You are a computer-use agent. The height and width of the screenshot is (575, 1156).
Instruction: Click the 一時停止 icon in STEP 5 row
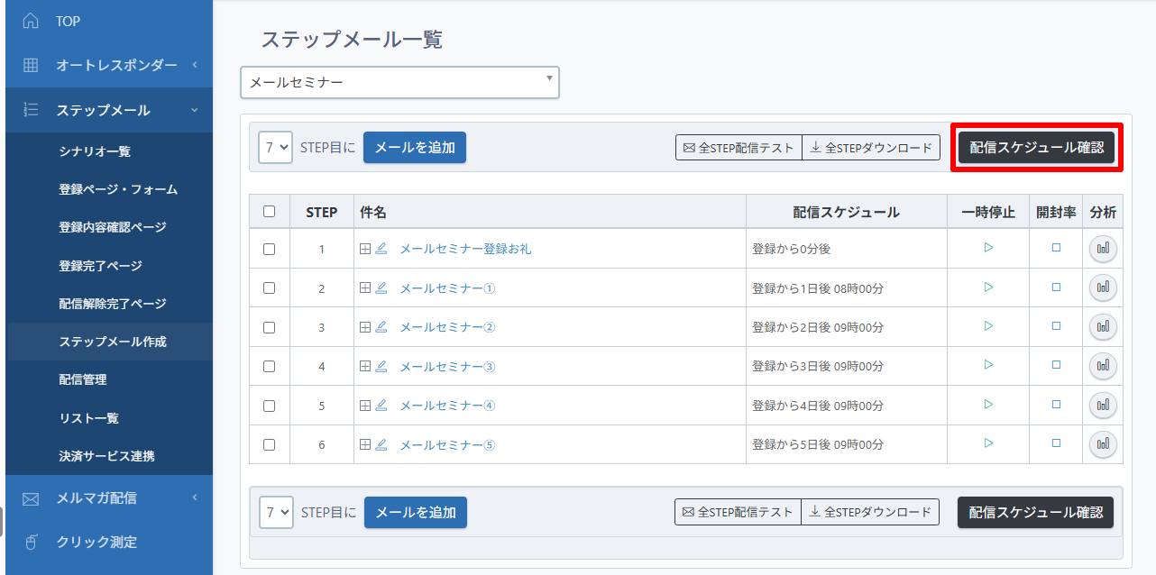pos(988,405)
